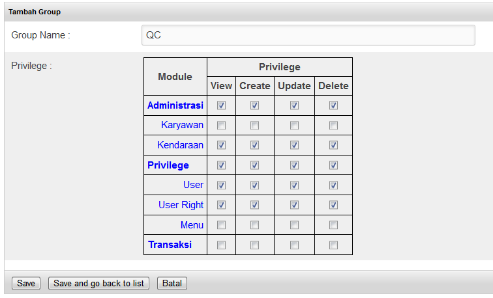Toggle User Right Create checkbox
This screenshot has height=298, width=493.
point(255,205)
